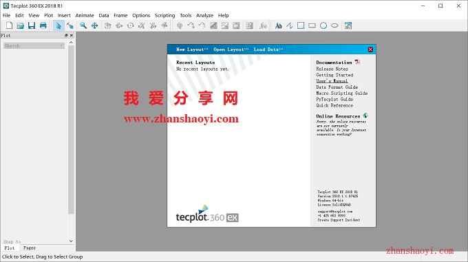468x262 pixels.
Task: Select the Streamtrace termination line tool
Action: click(202, 25)
